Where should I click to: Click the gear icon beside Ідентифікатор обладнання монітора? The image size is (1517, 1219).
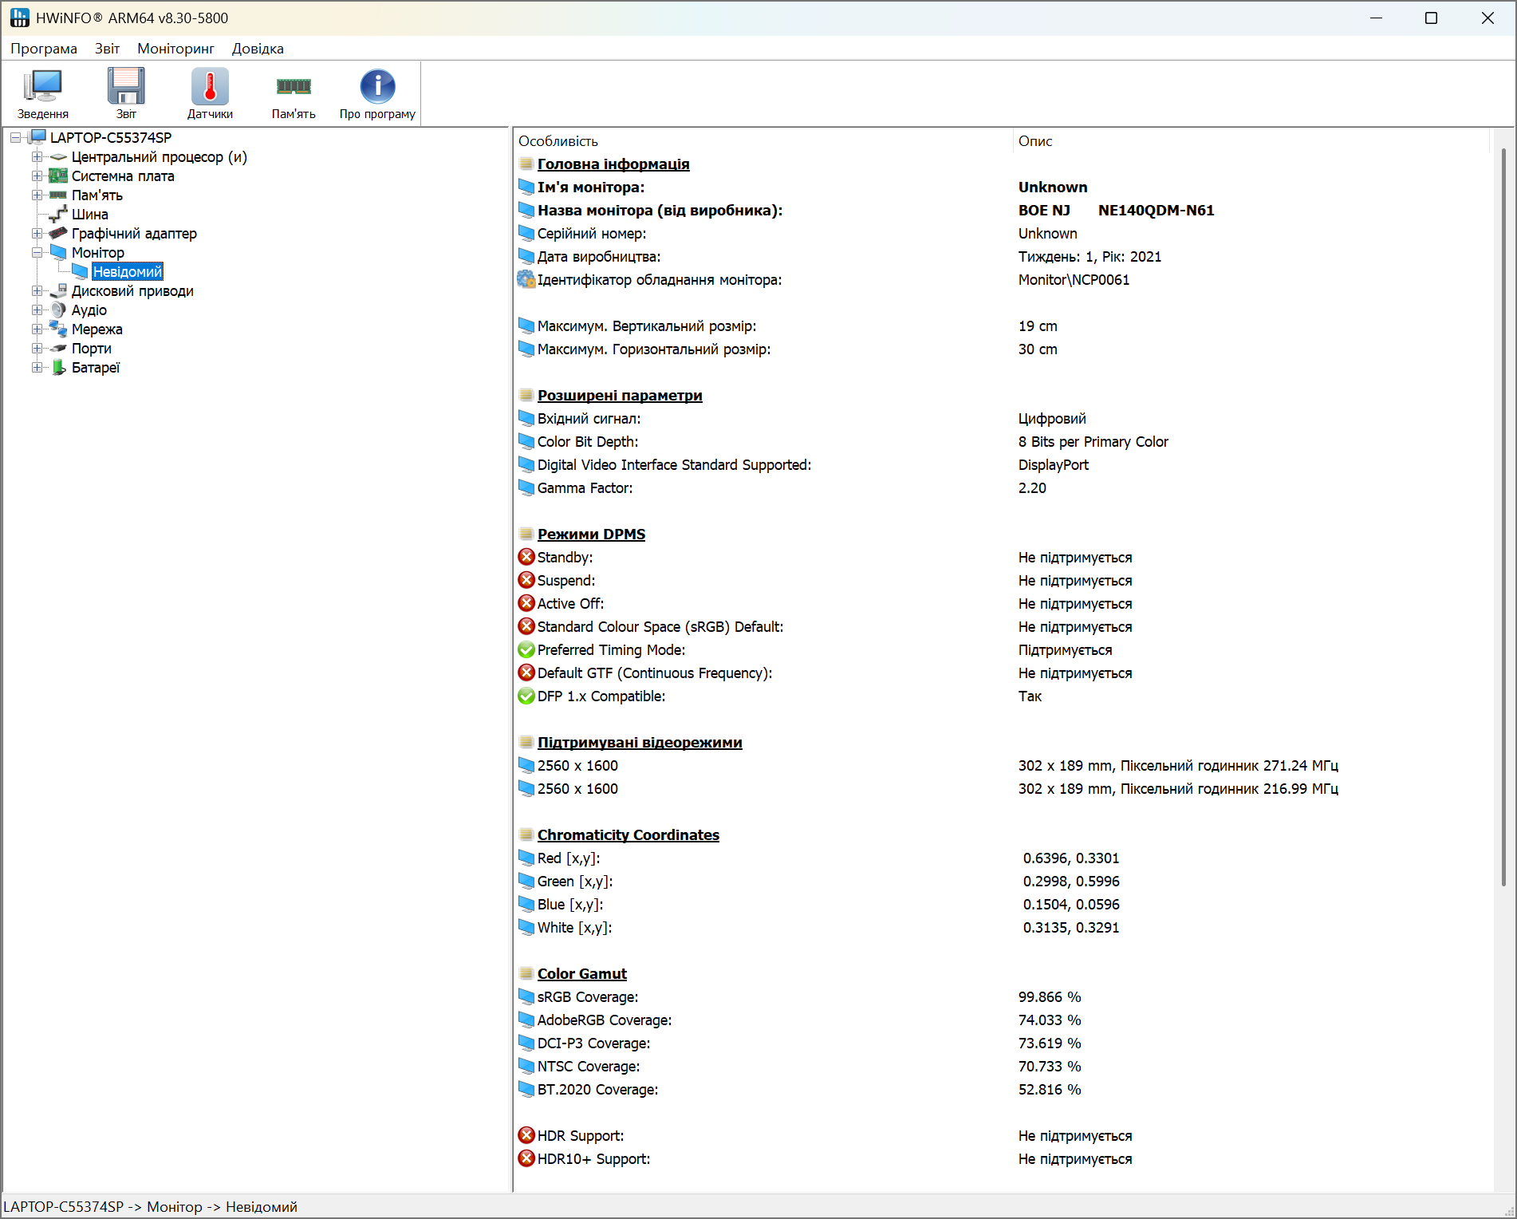(526, 280)
